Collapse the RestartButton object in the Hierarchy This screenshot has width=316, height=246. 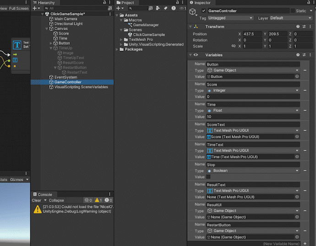(x=55, y=68)
